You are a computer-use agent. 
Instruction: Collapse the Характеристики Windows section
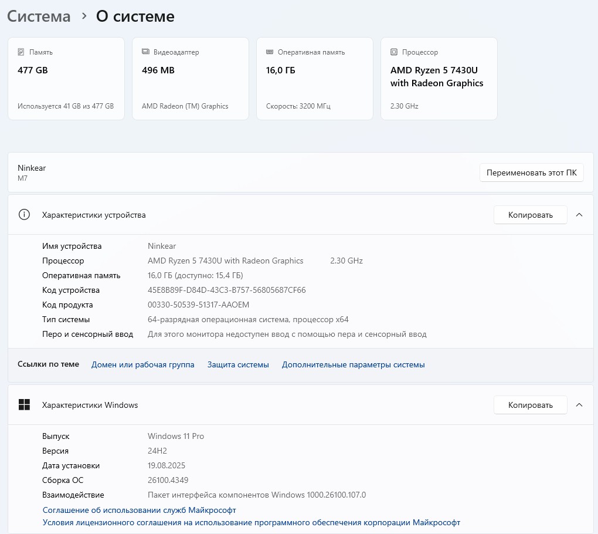(x=579, y=405)
